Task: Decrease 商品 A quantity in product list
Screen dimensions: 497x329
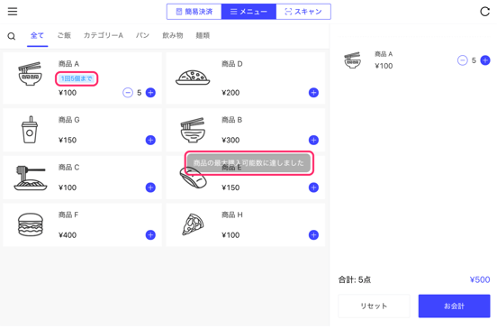Action: click(x=128, y=93)
